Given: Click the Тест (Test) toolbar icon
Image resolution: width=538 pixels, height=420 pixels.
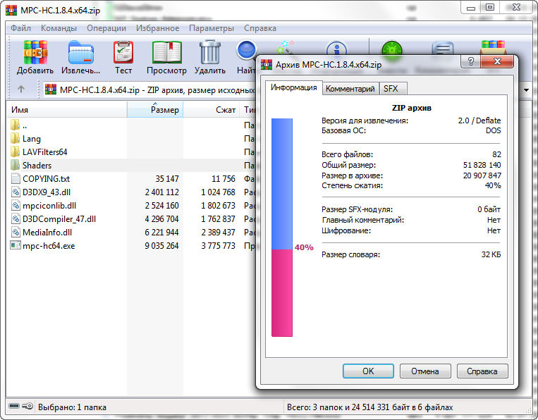Looking at the screenshot, I should [123, 53].
